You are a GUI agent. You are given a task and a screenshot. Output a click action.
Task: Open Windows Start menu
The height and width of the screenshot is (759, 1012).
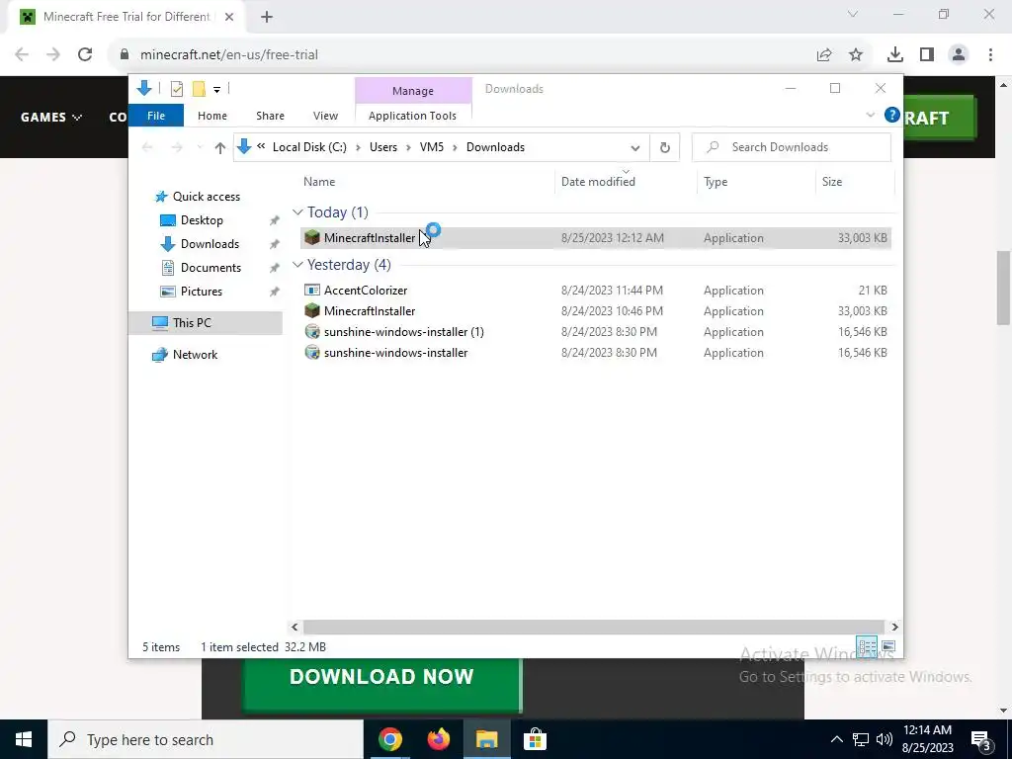click(x=24, y=739)
